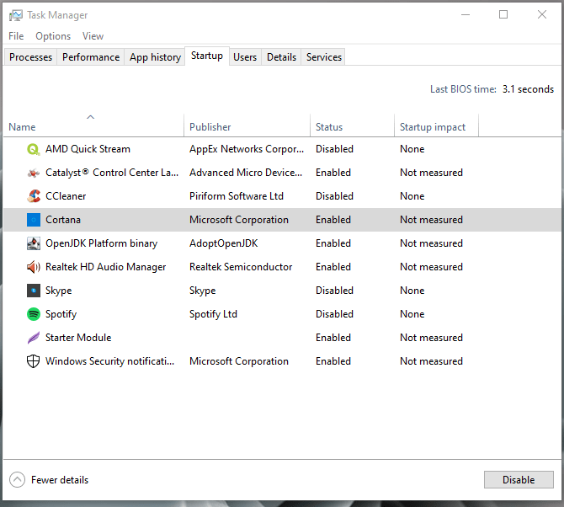
Task: Select the Windows Security notificati... entry
Action: point(110,361)
